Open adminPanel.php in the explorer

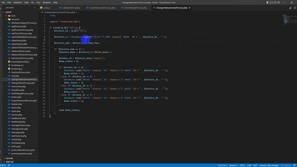click(x=19, y=40)
